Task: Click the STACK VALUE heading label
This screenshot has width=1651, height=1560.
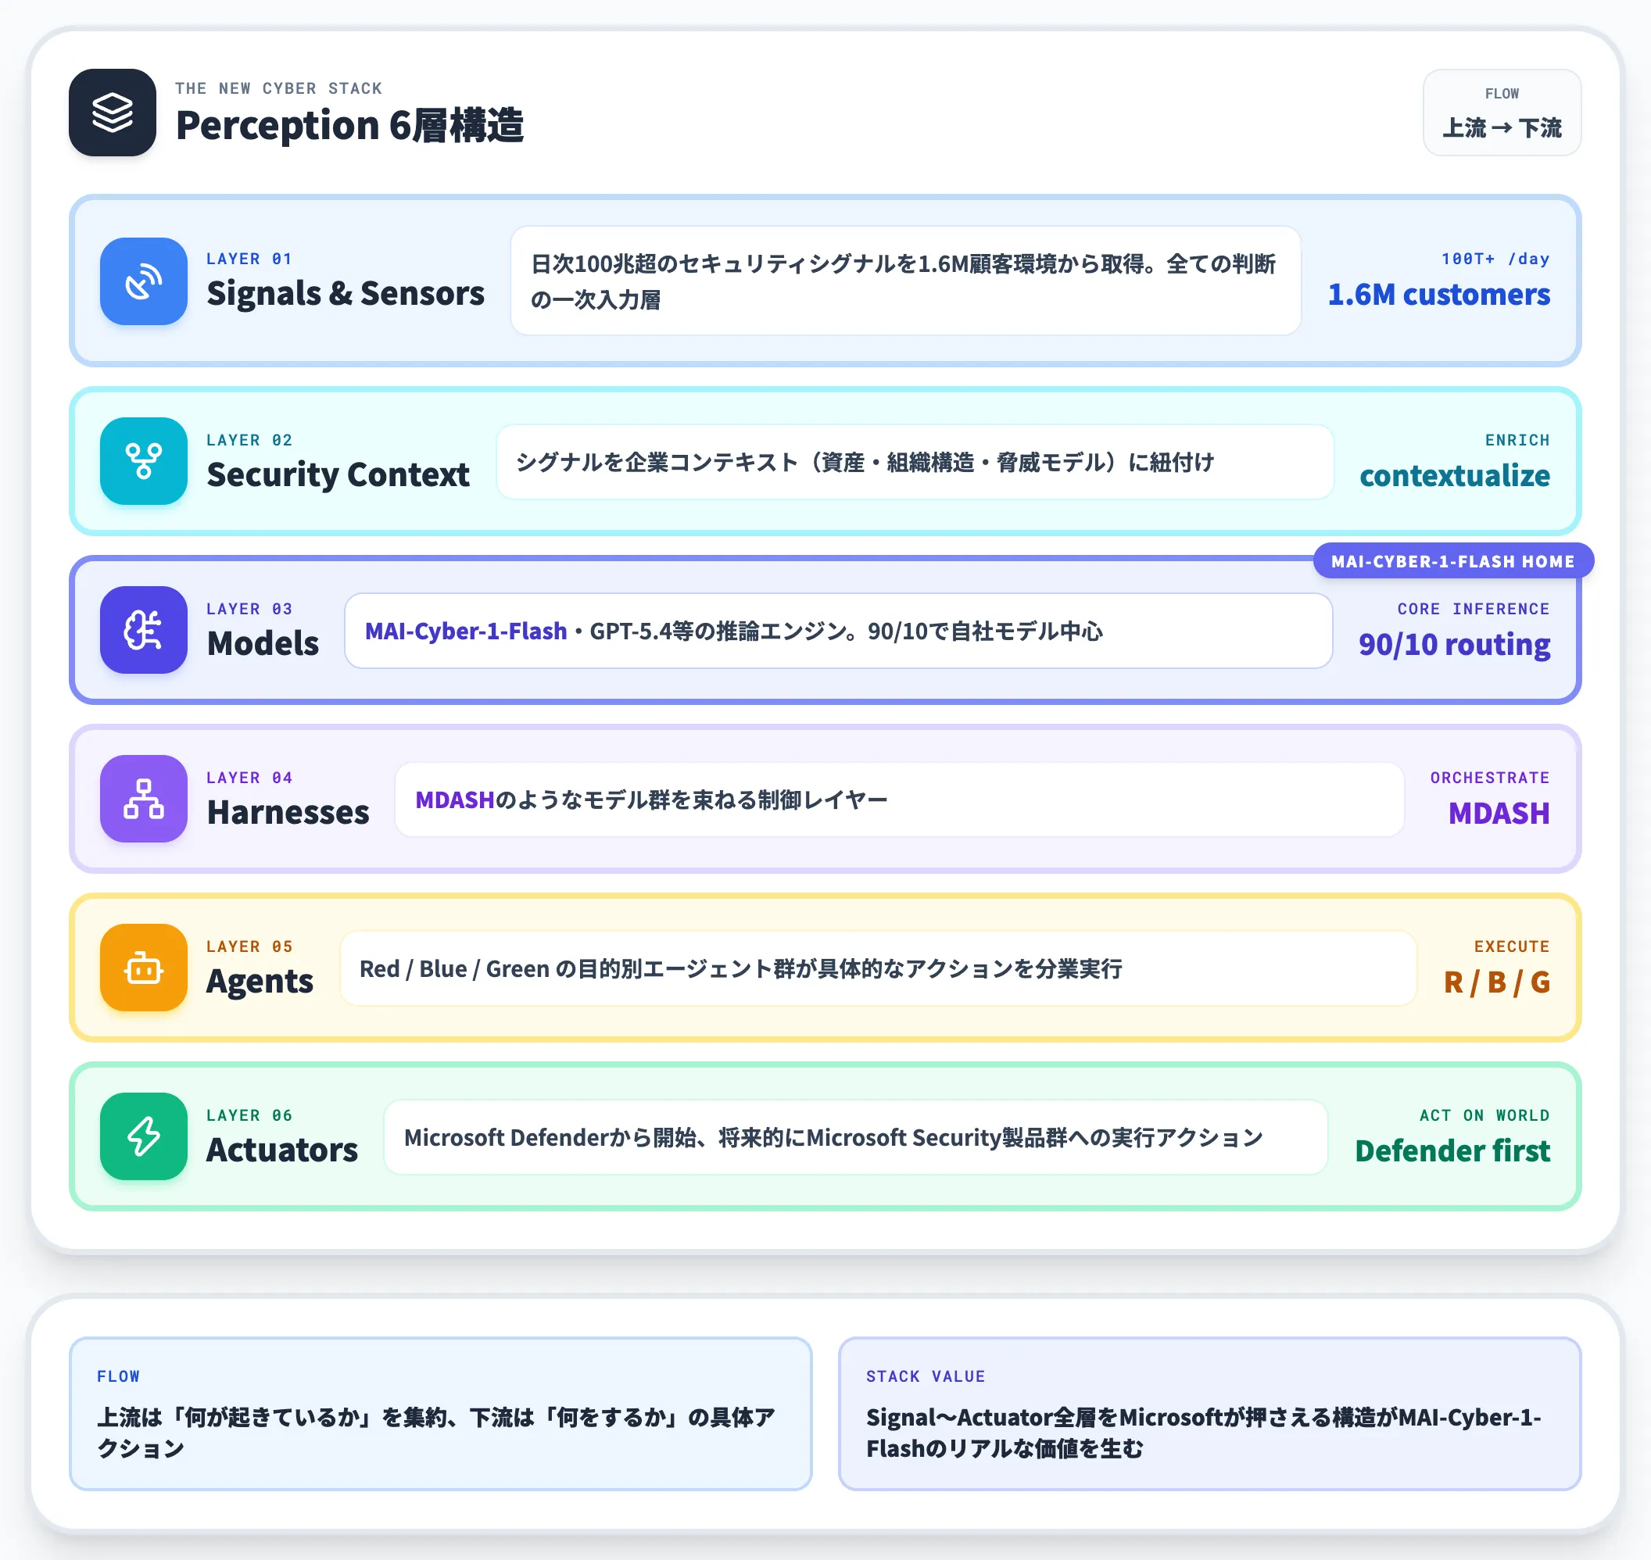Action: [926, 1376]
